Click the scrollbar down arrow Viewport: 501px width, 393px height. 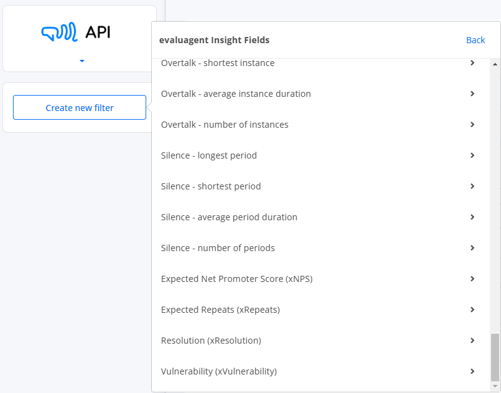[495, 387]
